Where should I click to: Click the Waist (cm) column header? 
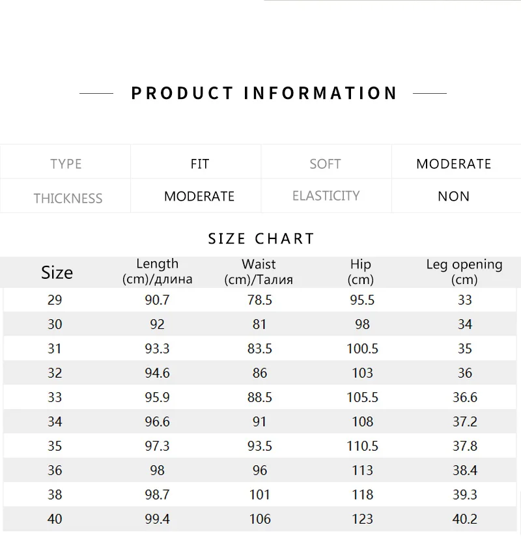tap(259, 272)
